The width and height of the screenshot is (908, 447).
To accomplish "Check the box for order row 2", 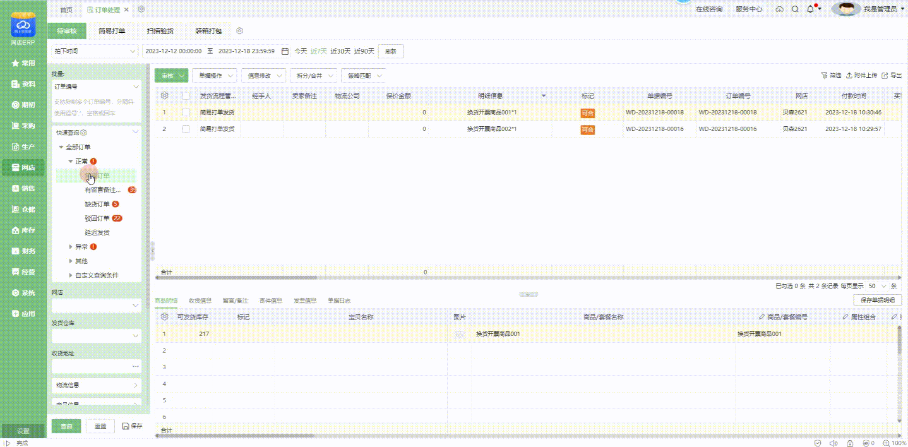I will pos(186,129).
